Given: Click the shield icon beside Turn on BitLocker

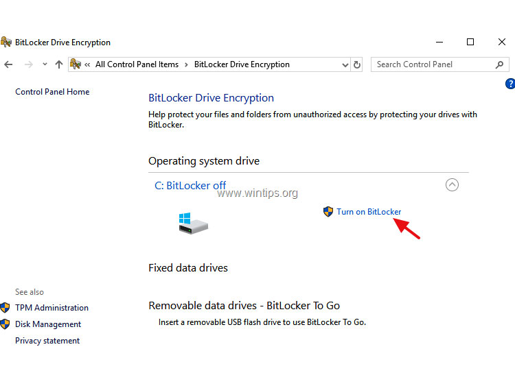Looking at the screenshot, I should click(328, 212).
